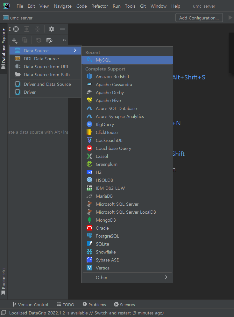Open the Services tool window

pos(124,305)
